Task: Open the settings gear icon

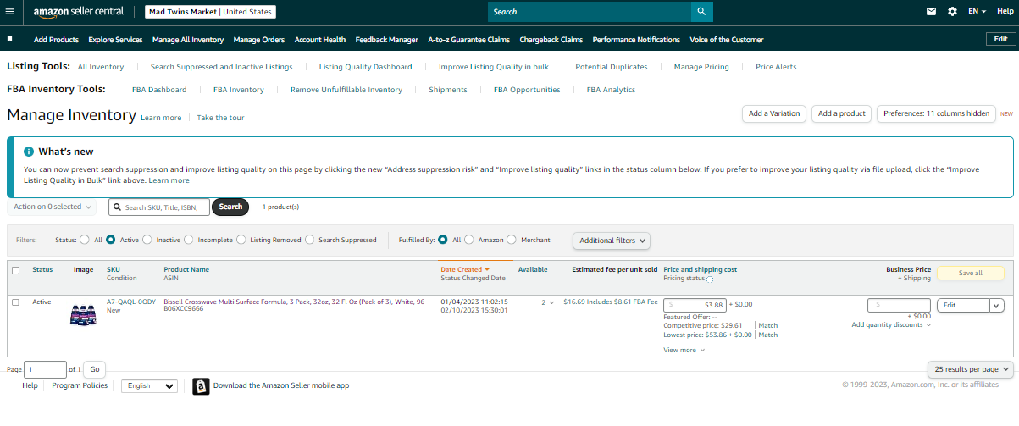Action: tap(952, 12)
